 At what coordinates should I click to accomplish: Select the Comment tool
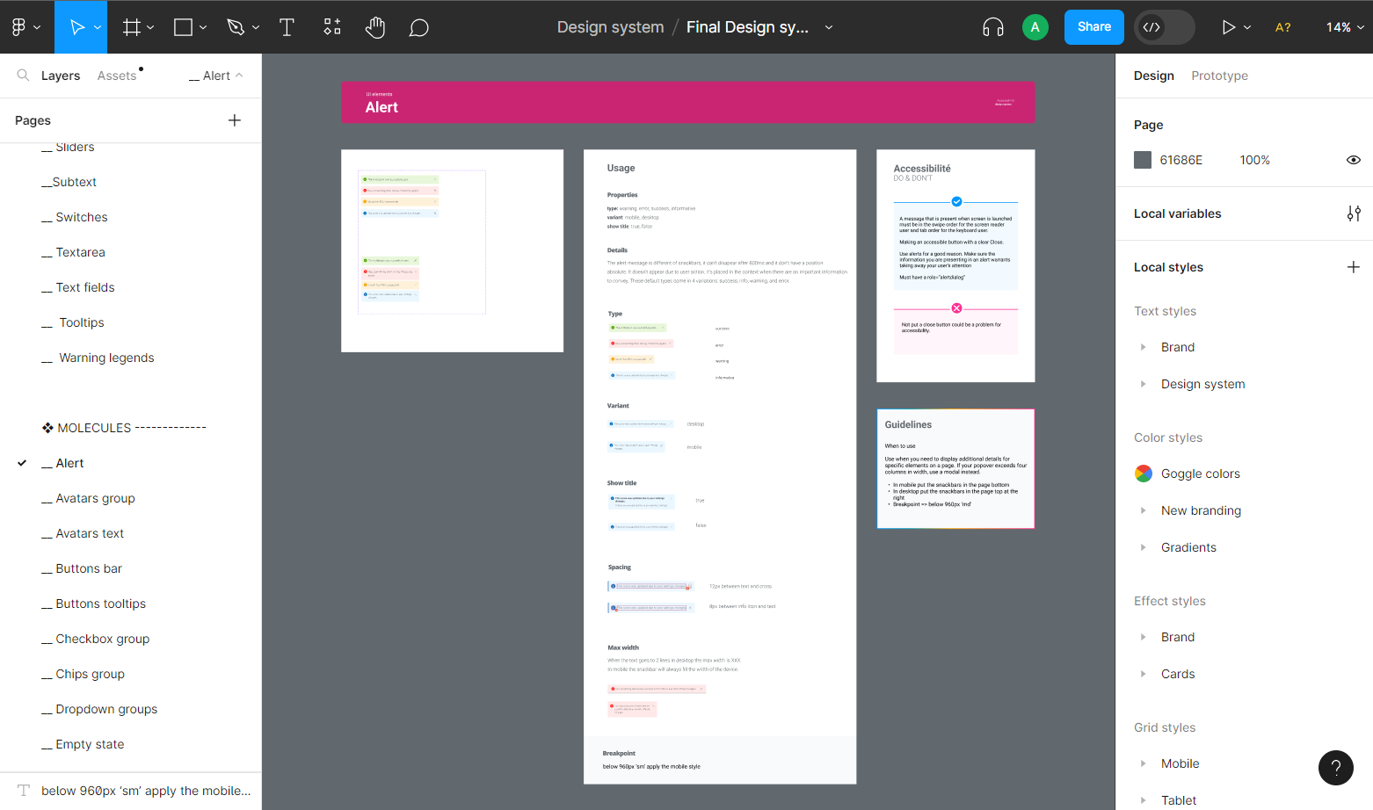click(x=419, y=27)
